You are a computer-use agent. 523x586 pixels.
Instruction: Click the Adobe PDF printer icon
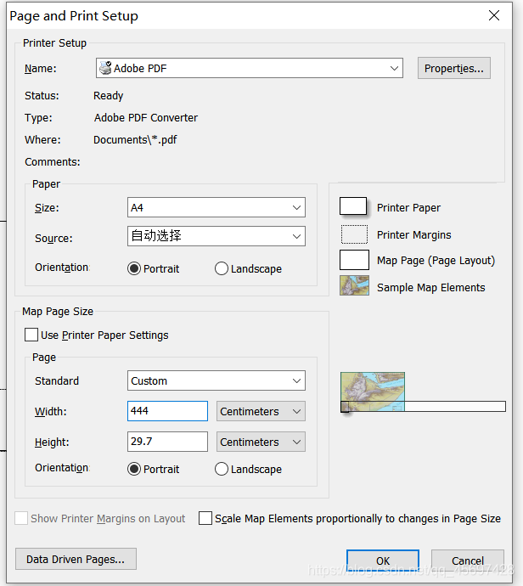[x=105, y=68]
